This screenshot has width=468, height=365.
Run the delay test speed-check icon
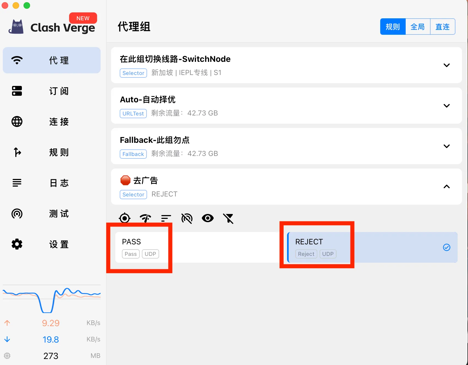145,218
